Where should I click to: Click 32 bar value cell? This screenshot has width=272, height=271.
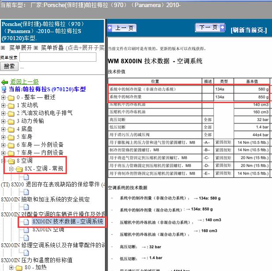[x=251, y=120]
